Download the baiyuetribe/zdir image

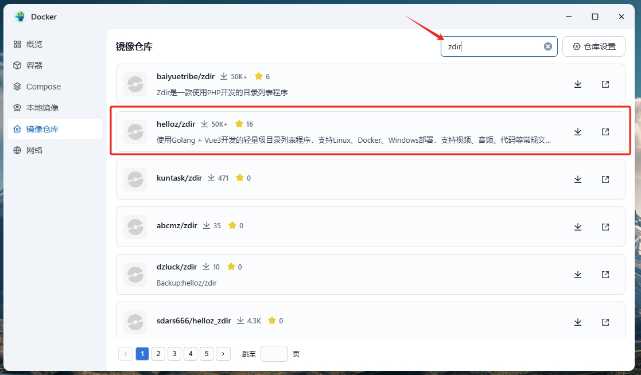[578, 84]
